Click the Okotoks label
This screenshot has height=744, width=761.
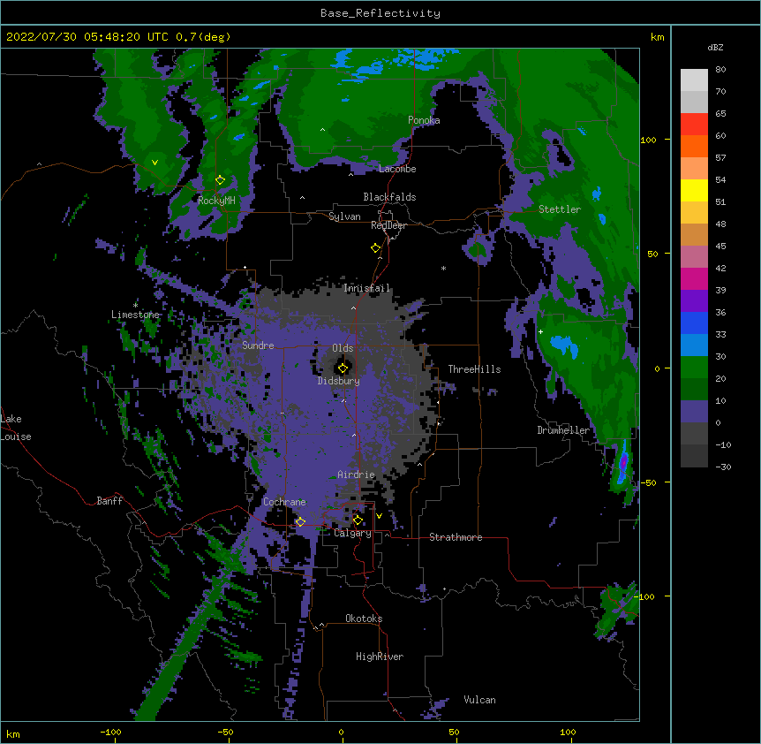coord(364,619)
